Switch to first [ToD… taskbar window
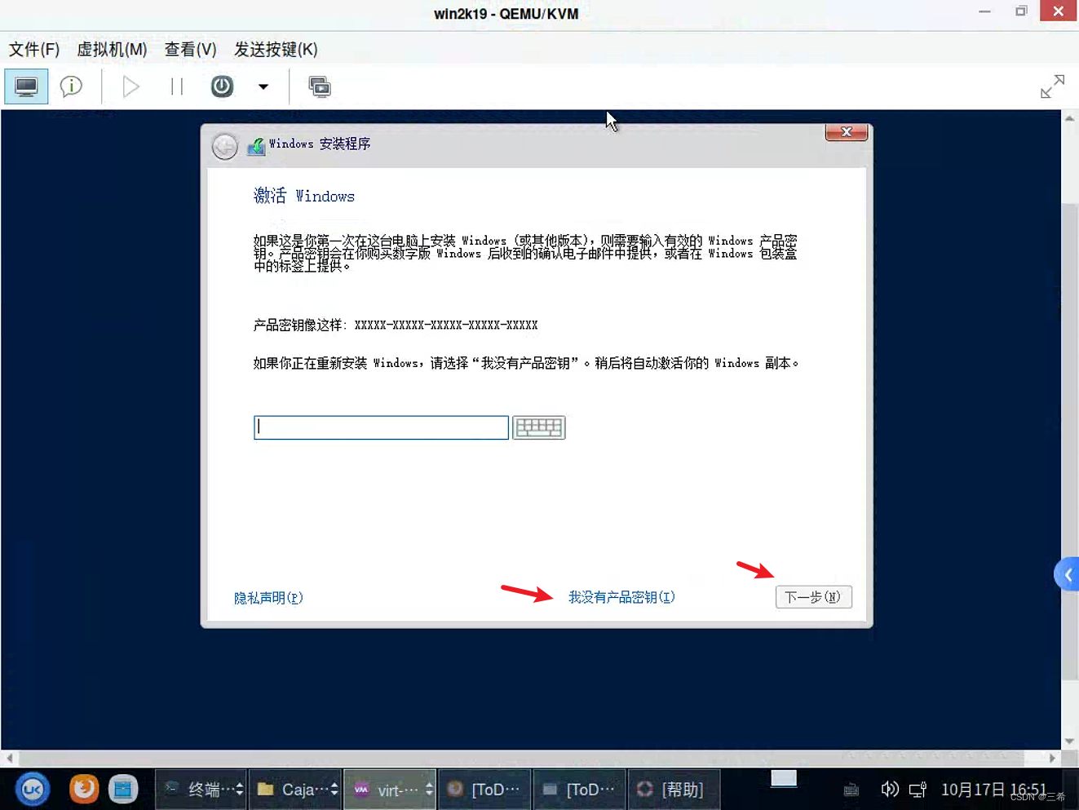1079x810 pixels. [484, 789]
